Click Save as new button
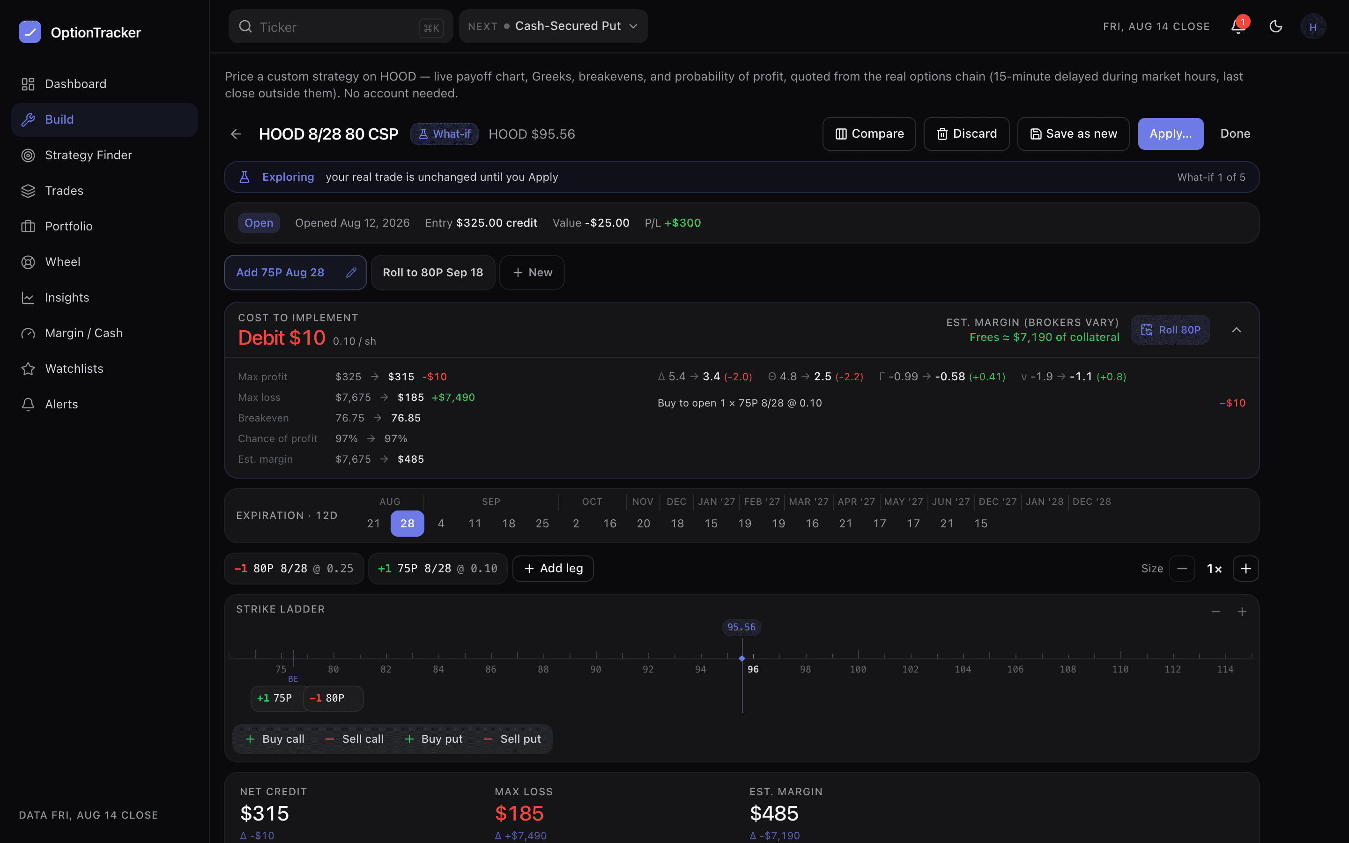This screenshot has width=1349, height=843. [1073, 134]
